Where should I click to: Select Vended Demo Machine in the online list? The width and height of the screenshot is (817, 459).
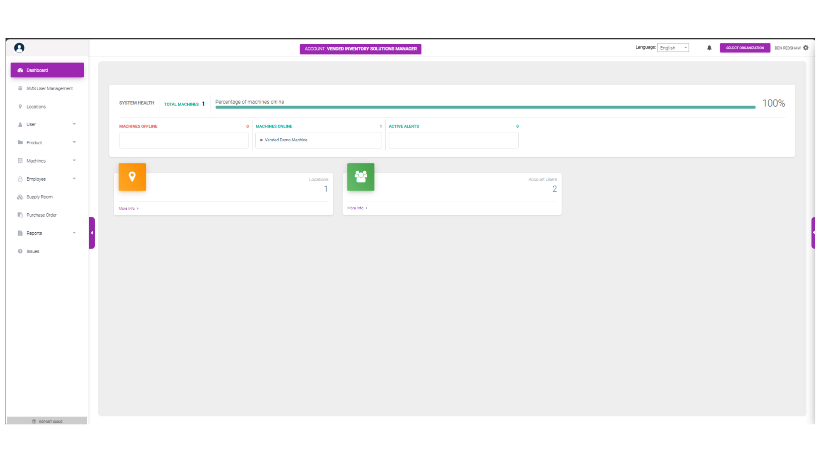click(286, 140)
